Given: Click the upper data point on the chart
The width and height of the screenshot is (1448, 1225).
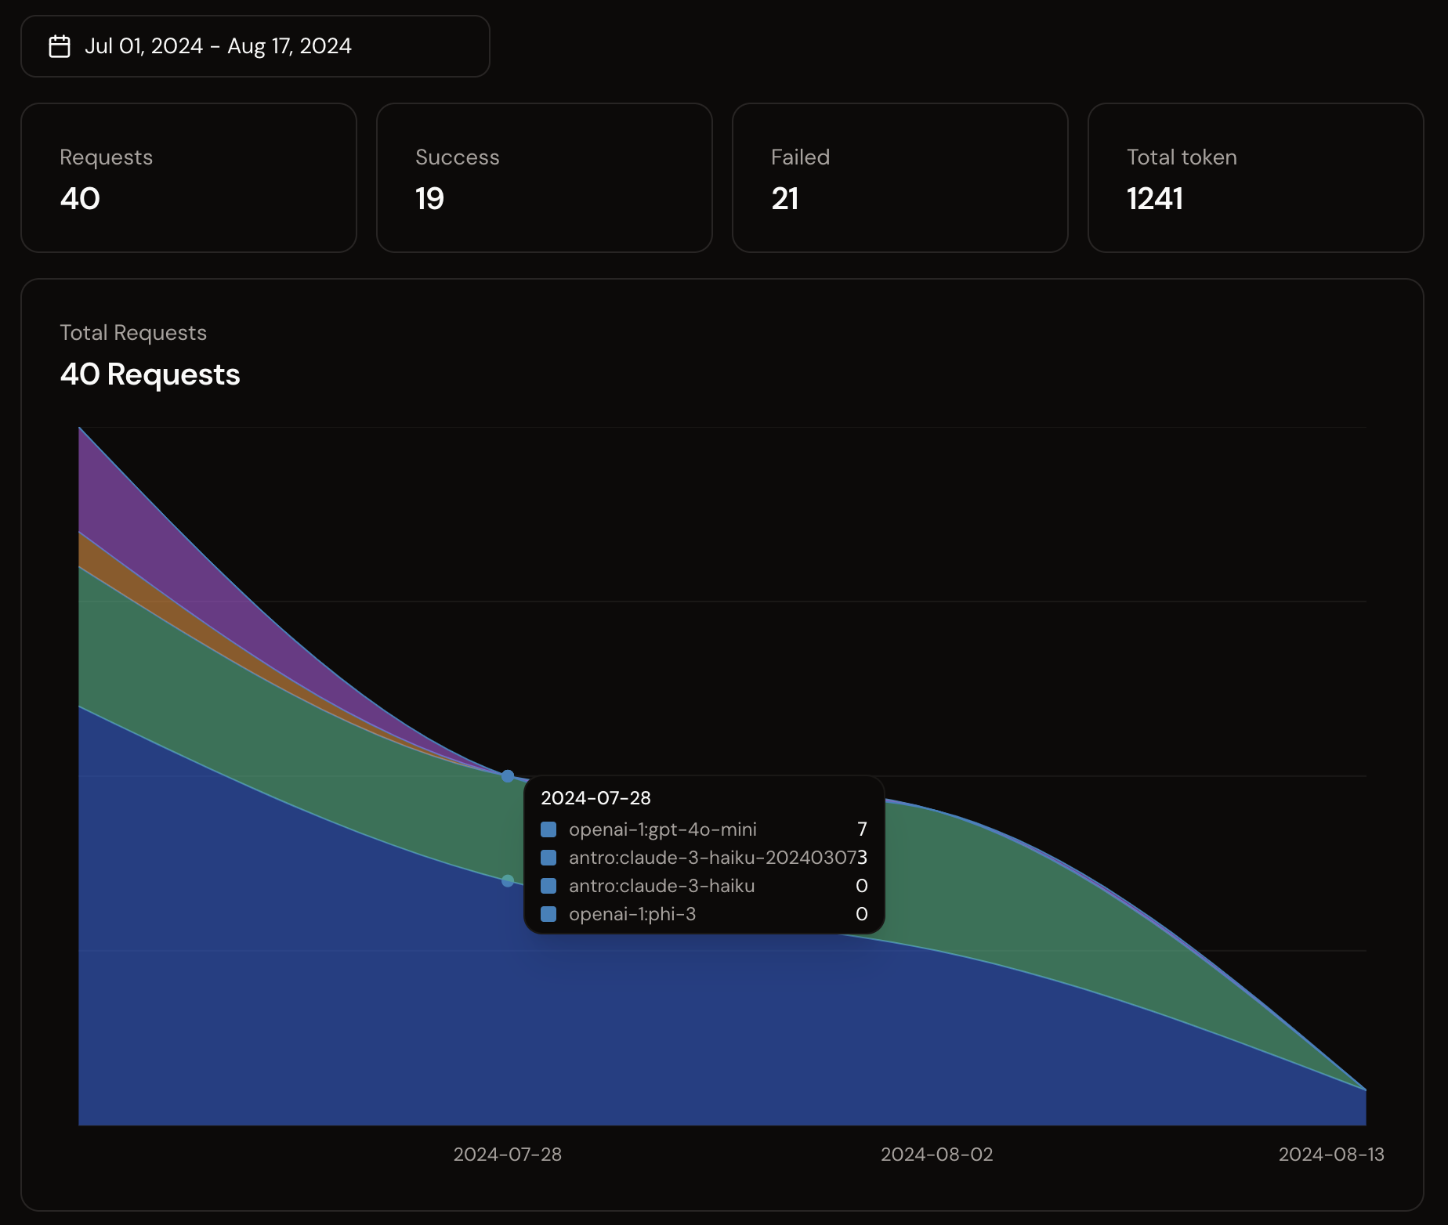Looking at the screenshot, I should pyautogui.click(x=508, y=776).
